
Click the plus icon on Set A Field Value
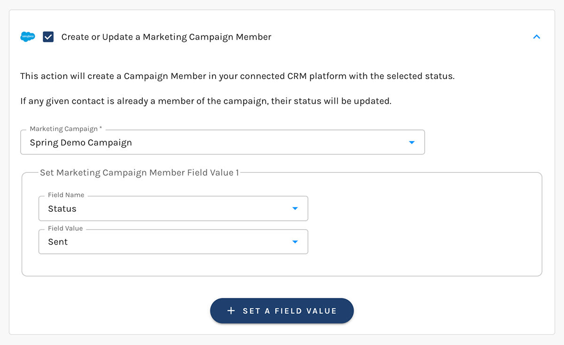231,311
